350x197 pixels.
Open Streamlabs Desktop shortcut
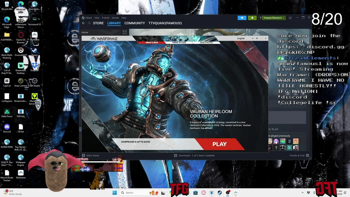(21, 69)
